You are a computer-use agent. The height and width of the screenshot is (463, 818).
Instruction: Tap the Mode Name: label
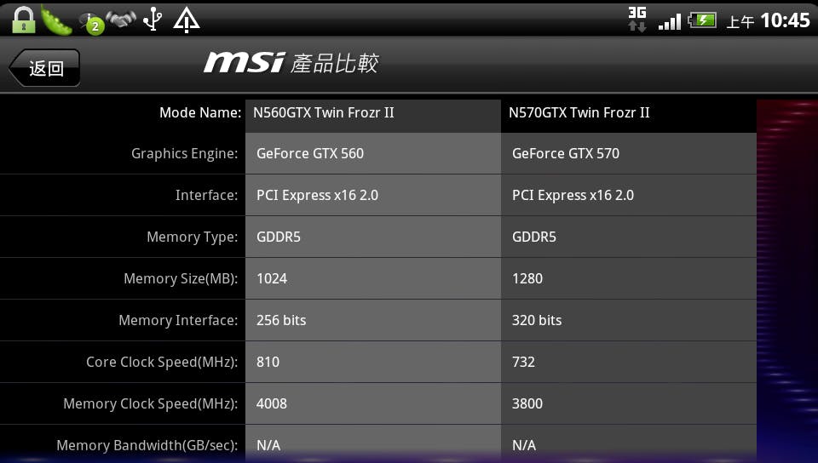coord(200,112)
